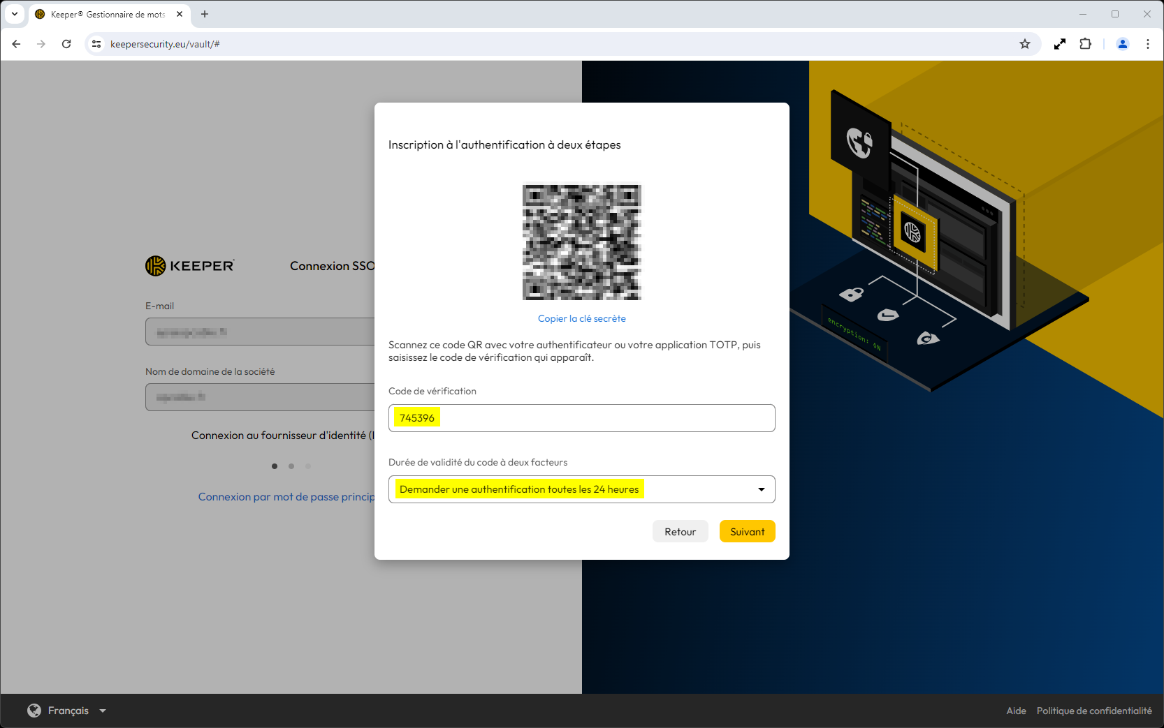The height and width of the screenshot is (728, 1164).
Task: Click the expand arrows extension icon
Action: (1060, 44)
